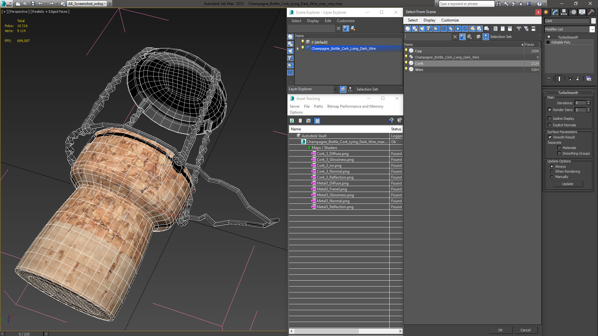Click the object color swatch next to Cork
This screenshot has height=336, width=598.
click(593, 21)
